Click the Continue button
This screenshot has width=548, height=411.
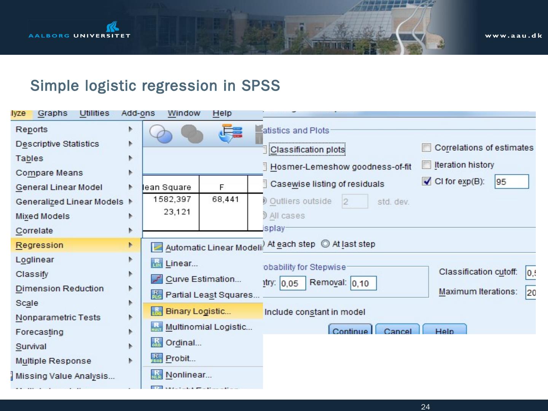(350, 329)
